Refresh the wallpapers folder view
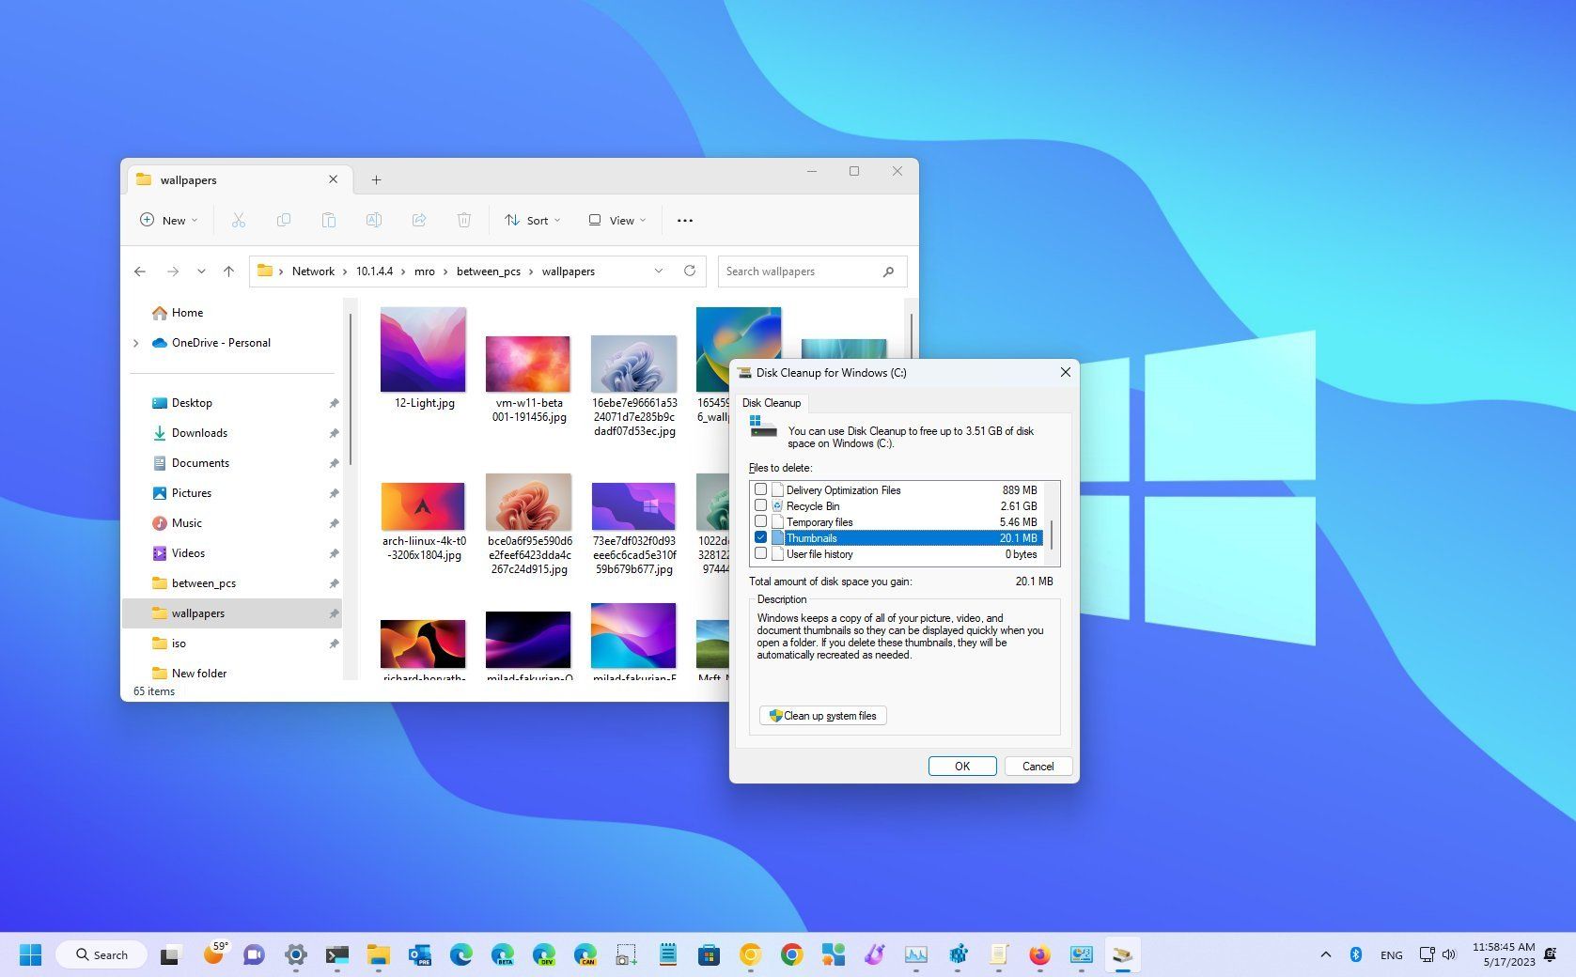Screen dimensions: 1576x977 click(x=690, y=271)
